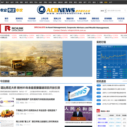Select the first carousel thumbnail
Screen dimensions: 127x127
click(x=5, y=73)
